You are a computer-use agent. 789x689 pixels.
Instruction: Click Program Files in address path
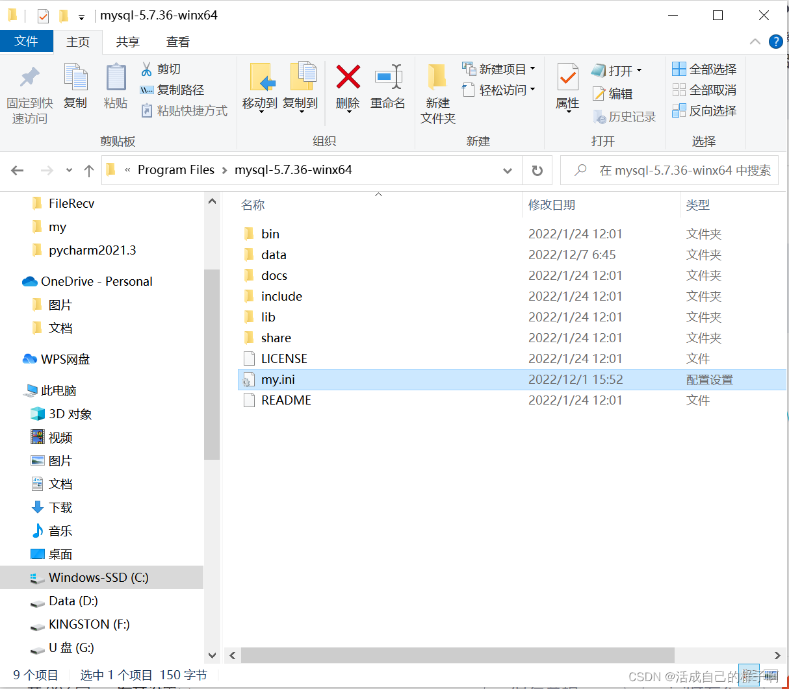tap(176, 169)
